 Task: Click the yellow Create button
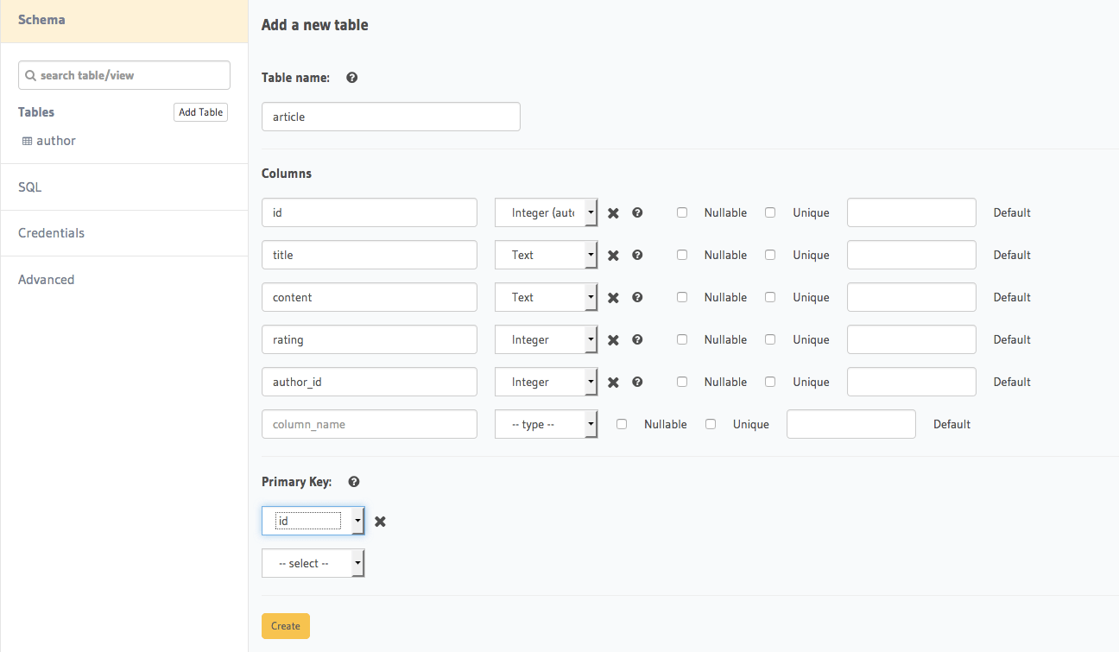pyautogui.click(x=285, y=626)
